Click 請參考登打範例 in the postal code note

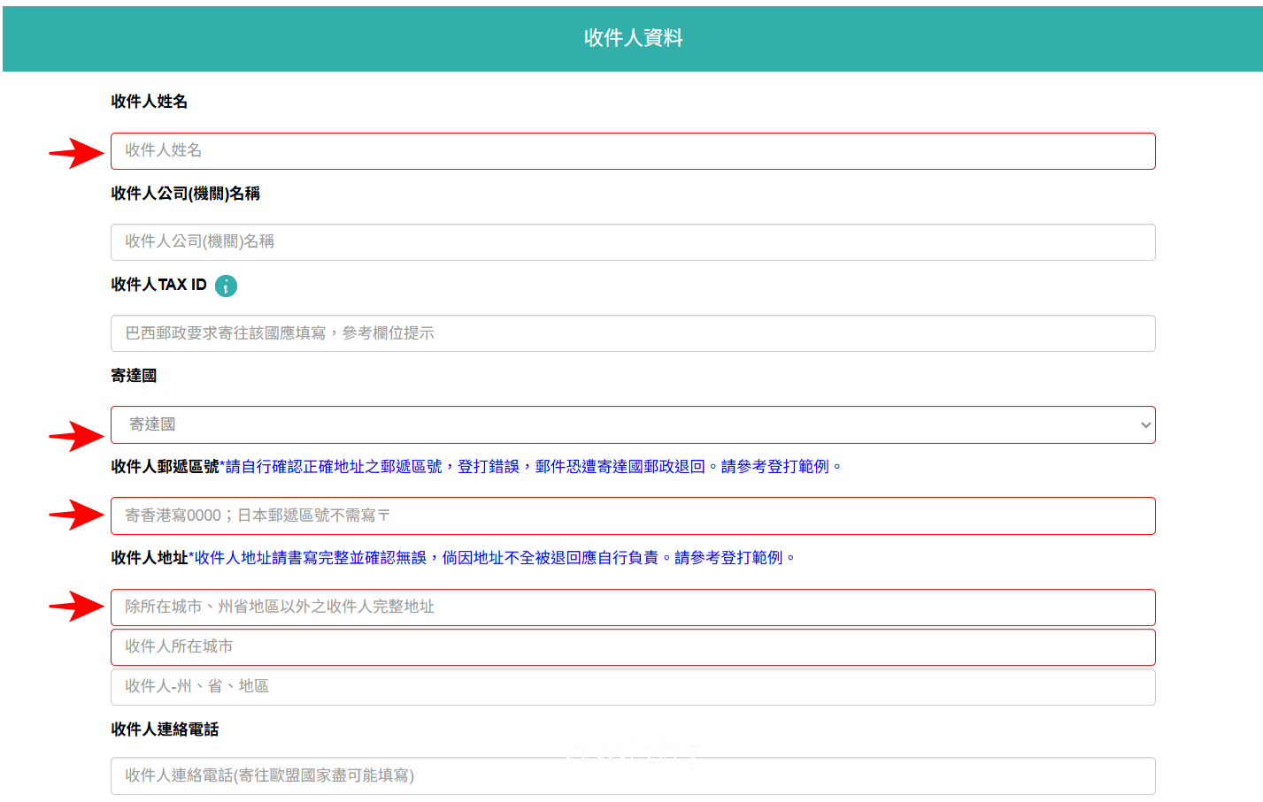(774, 467)
